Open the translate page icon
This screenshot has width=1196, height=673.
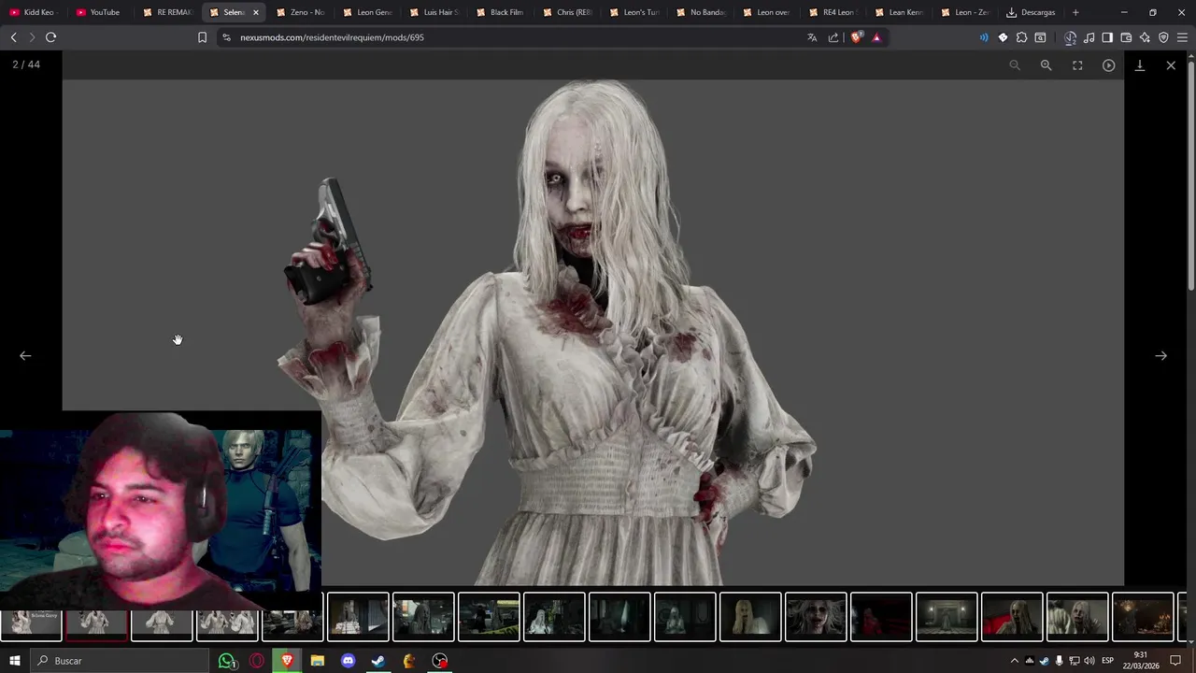tap(812, 37)
